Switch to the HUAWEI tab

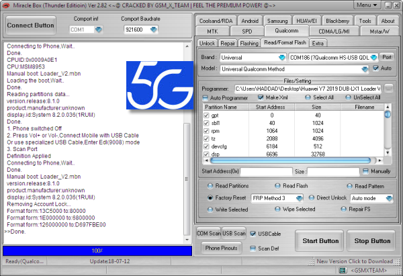[x=306, y=21]
